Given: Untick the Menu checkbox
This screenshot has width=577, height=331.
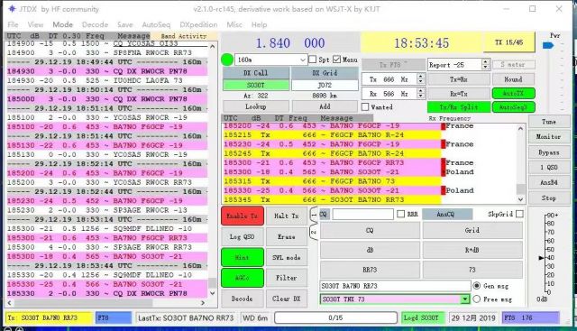Looking at the screenshot, I should [336, 60].
